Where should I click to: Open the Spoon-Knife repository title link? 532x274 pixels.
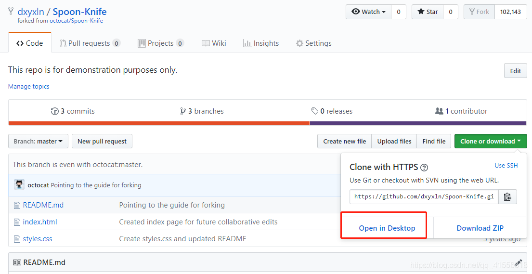click(80, 12)
